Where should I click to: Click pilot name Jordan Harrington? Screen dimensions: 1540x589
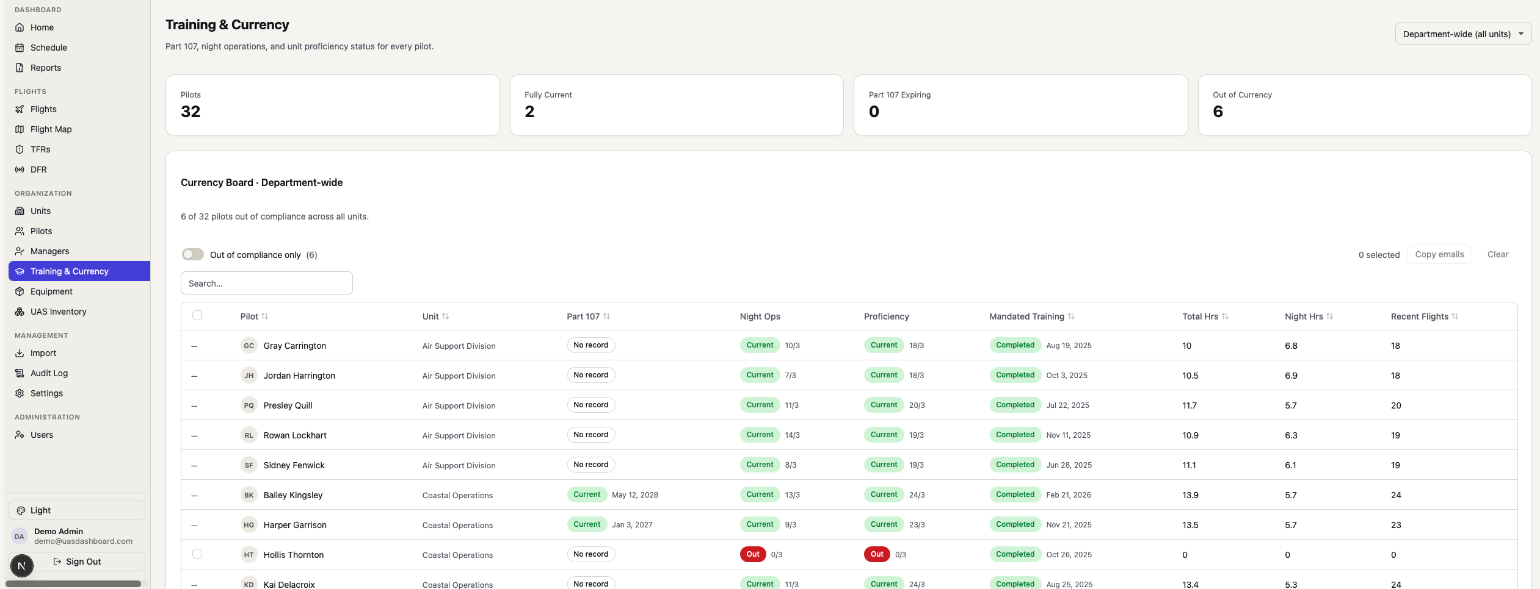click(x=299, y=376)
